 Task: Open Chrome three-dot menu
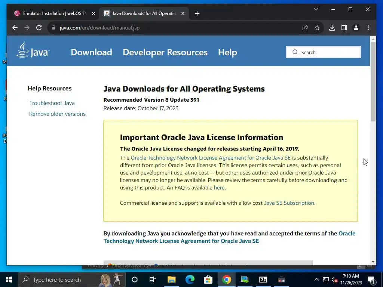tap(368, 28)
